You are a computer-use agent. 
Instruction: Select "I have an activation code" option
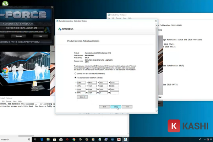tap(75, 77)
